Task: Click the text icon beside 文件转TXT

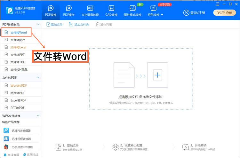Action: 6,62
